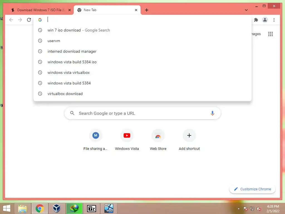The width and height of the screenshot is (285, 214).
Task: Open Internet Download Manager from the taskbar
Action: pyautogui.click(x=74, y=208)
